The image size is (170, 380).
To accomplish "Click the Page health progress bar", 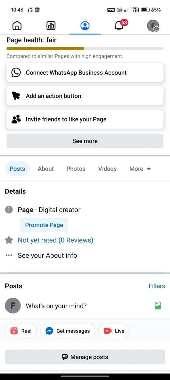I will (85, 48).
